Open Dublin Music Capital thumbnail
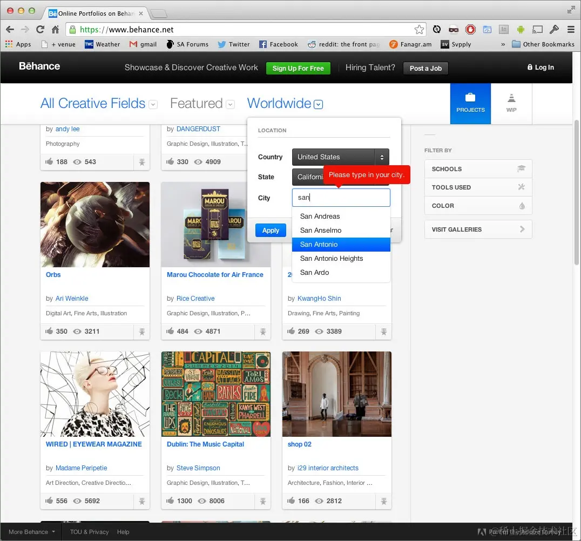581x541 pixels. click(215, 394)
